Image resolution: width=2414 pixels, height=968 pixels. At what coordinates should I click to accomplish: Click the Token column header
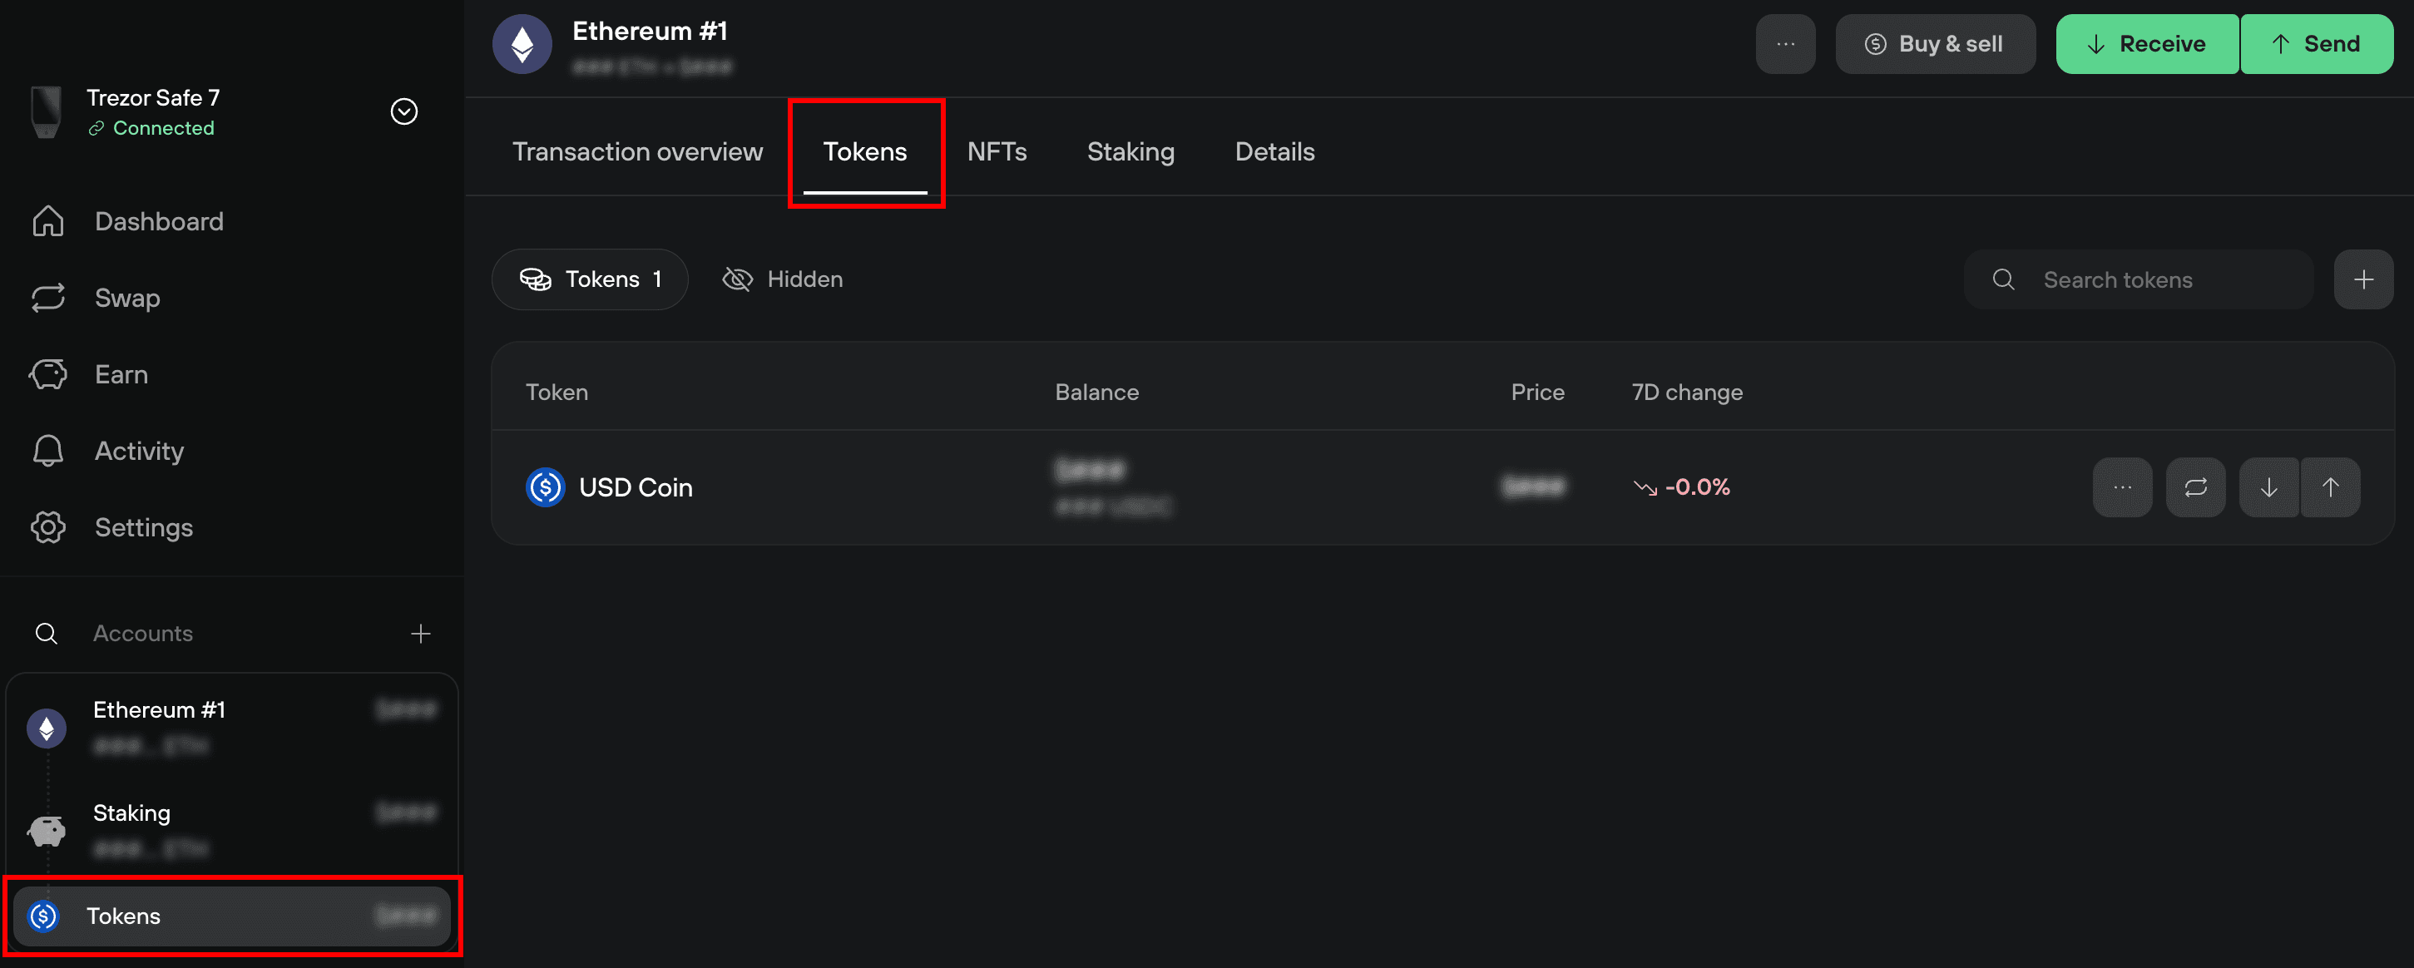pos(557,392)
